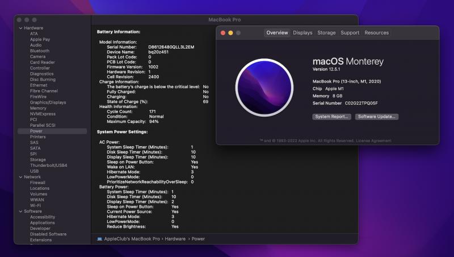Close the About This Mac window
Viewport: 454px width, 257px height.
(223, 33)
